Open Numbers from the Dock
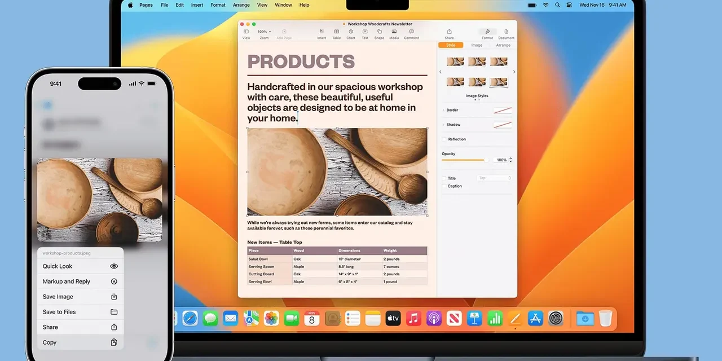 (495, 318)
